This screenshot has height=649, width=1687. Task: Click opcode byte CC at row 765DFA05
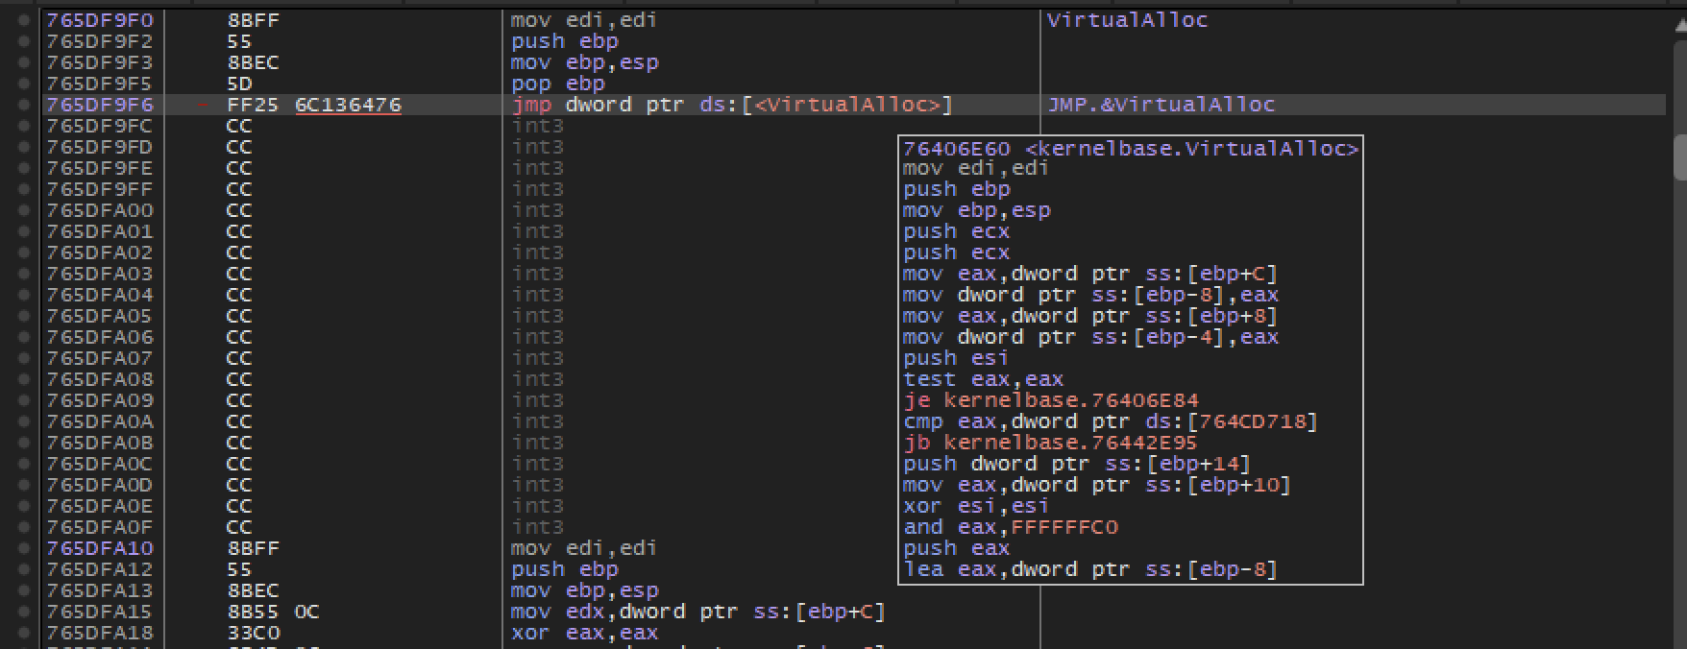coord(239,316)
